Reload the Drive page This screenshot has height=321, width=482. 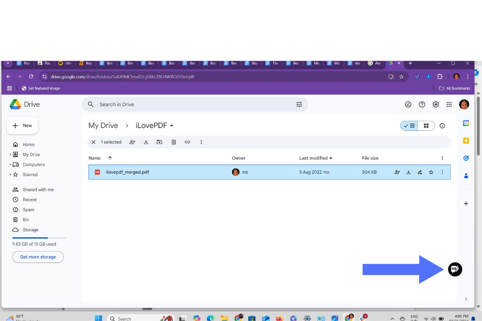31,77
